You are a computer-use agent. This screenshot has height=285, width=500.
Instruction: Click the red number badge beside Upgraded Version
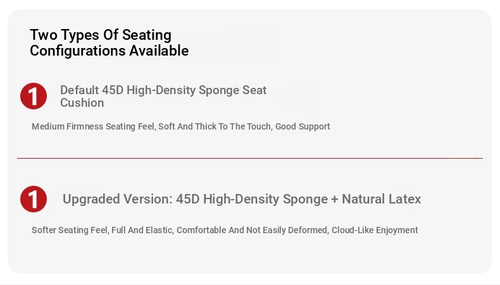(x=34, y=199)
